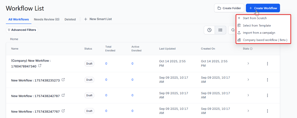
Task: Click the search magnifier icon
Action: click(233, 30)
